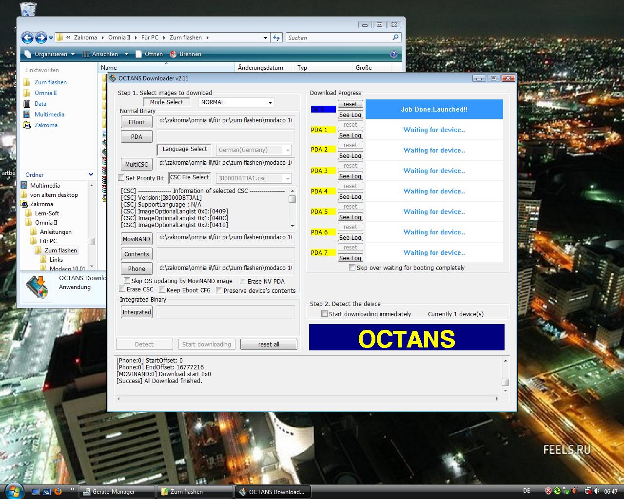624x499 pixels.
Task: Open Zakroma favorite link
Action: [x=46, y=125]
